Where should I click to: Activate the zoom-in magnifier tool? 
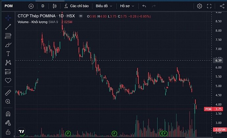pos(8,102)
